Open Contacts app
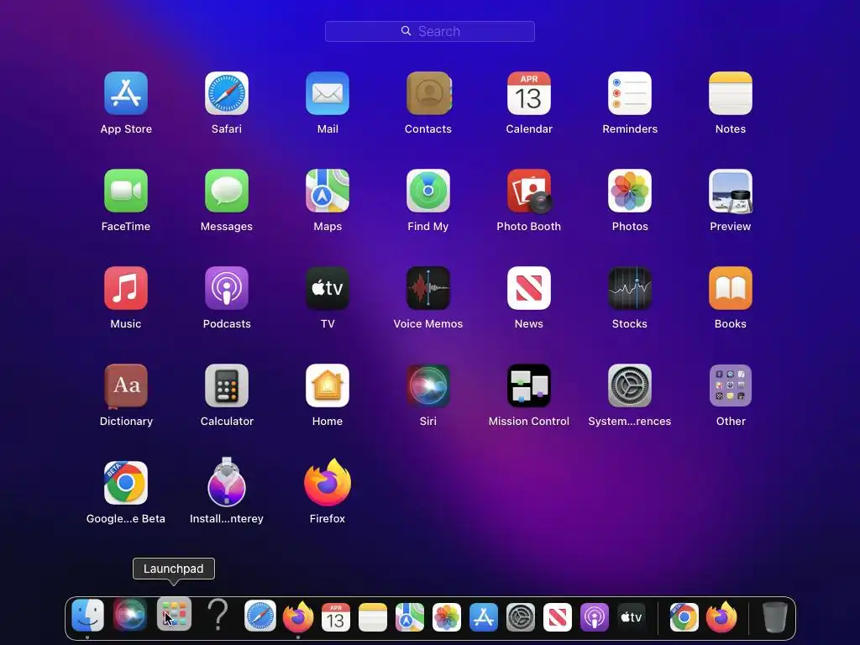860x645 pixels. [428, 93]
